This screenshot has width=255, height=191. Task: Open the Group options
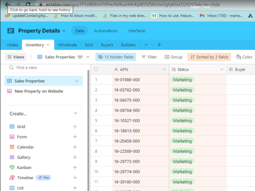(x=173, y=57)
